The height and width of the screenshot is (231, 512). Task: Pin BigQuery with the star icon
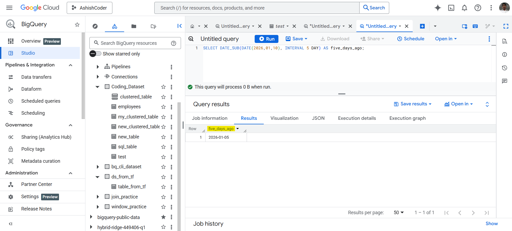click(77, 25)
